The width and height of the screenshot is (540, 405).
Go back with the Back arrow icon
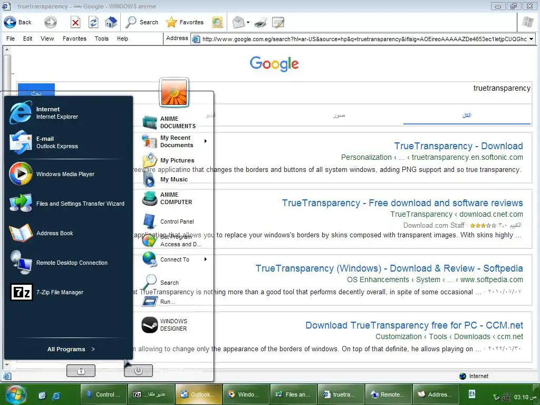click(x=9, y=22)
